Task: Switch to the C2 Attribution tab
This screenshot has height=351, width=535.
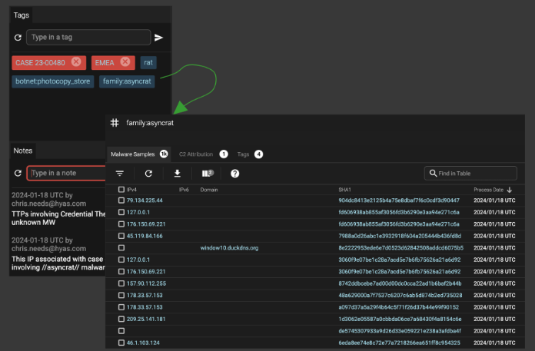Action: tap(197, 154)
